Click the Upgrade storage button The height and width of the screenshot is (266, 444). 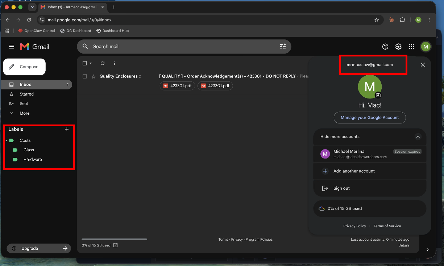coord(39,248)
